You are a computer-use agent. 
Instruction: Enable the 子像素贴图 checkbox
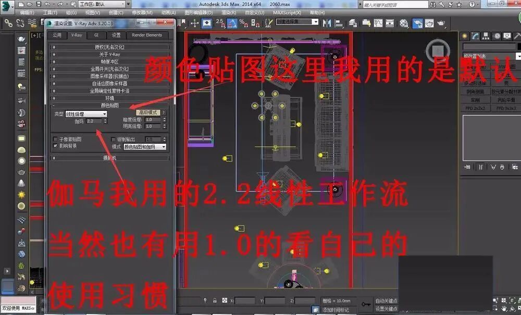click(55, 139)
